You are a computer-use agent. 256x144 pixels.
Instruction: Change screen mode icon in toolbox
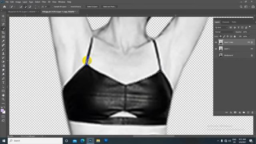click(3, 121)
